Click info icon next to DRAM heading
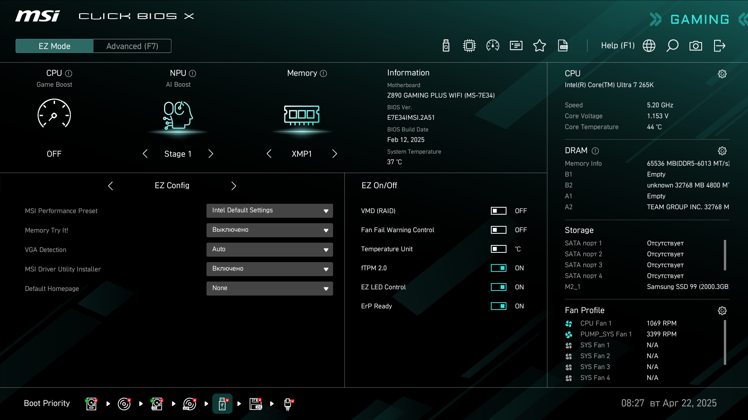The image size is (748, 420). [595, 151]
